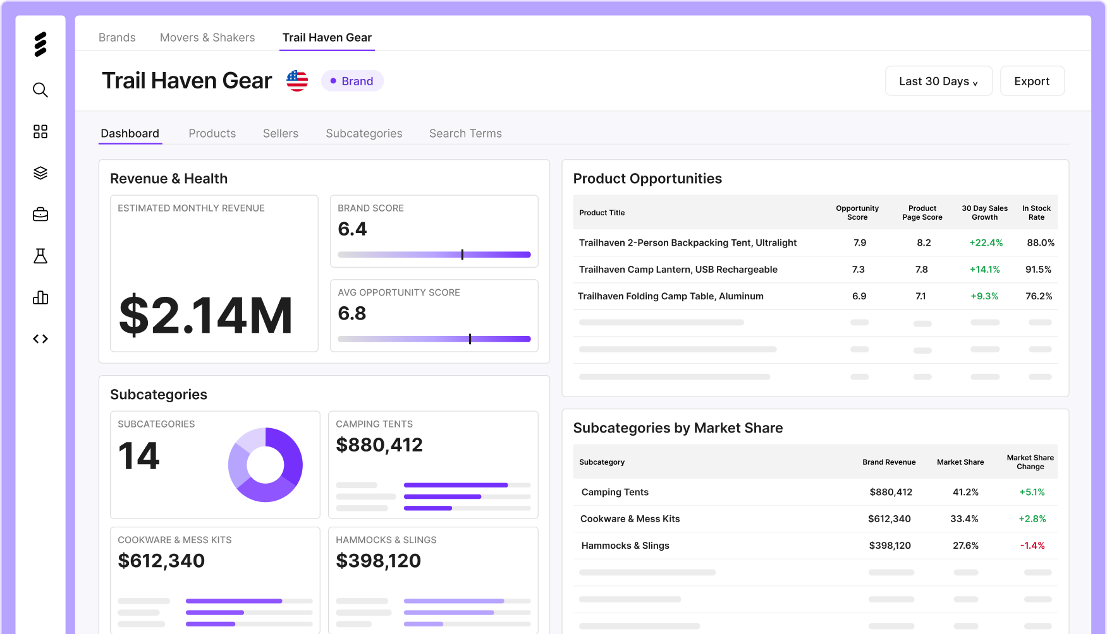Open the code brackets icon
1107x634 pixels.
(x=40, y=339)
